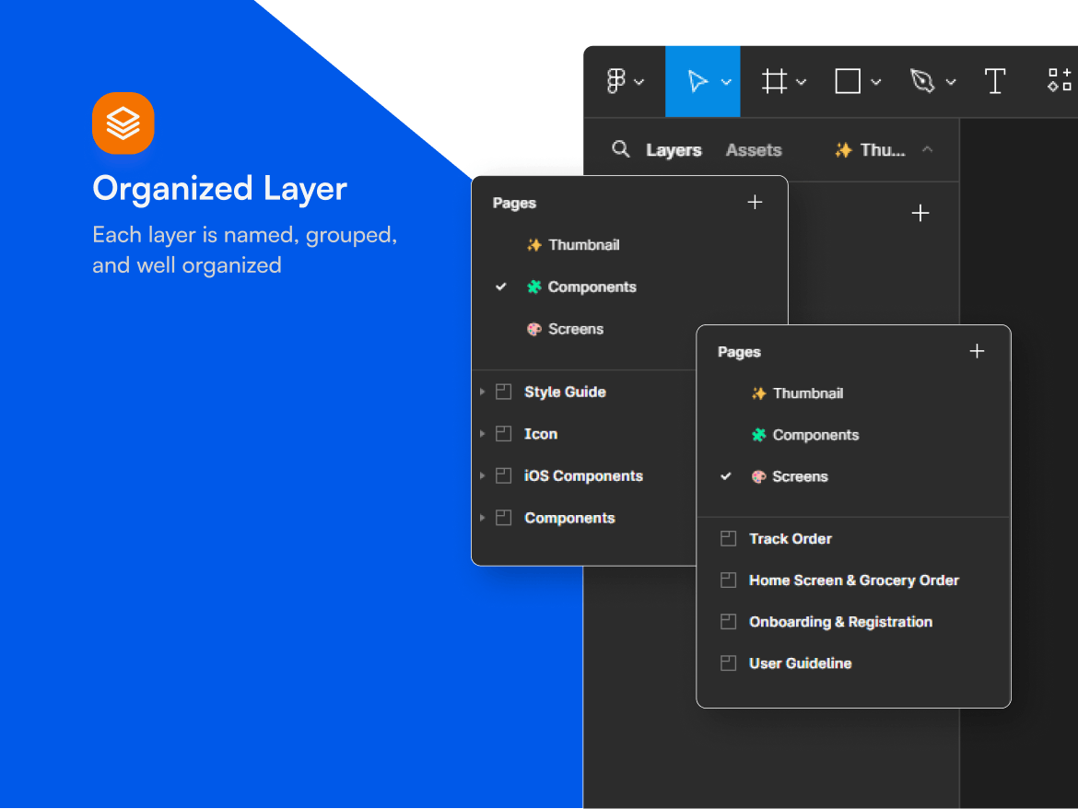This screenshot has width=1078, height=809.
Task: Open the Shape tool dropdown arrow
Action: pos(876,82)
